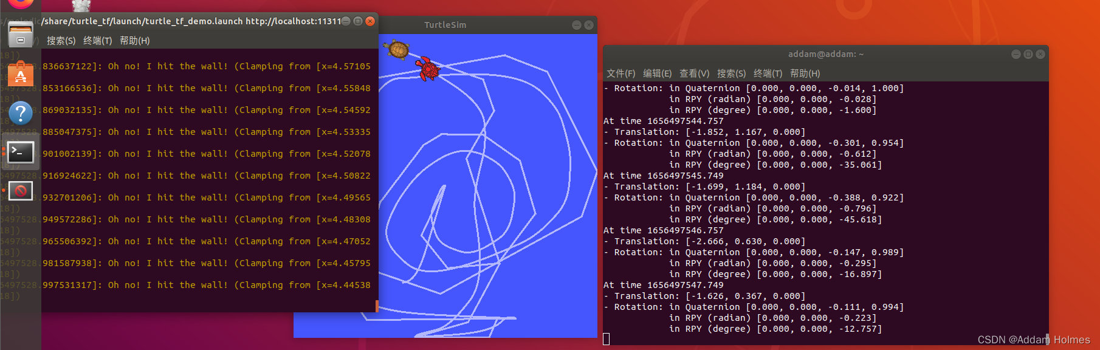Click the red turtle in TurtleSim
Image resolution: width=1100 pixels, height=350 pixels.
tap(428, 69)
